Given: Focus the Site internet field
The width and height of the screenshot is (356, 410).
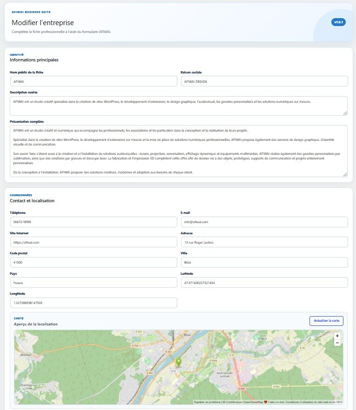Looking at the screenshot, I should [x=94, y=242].
